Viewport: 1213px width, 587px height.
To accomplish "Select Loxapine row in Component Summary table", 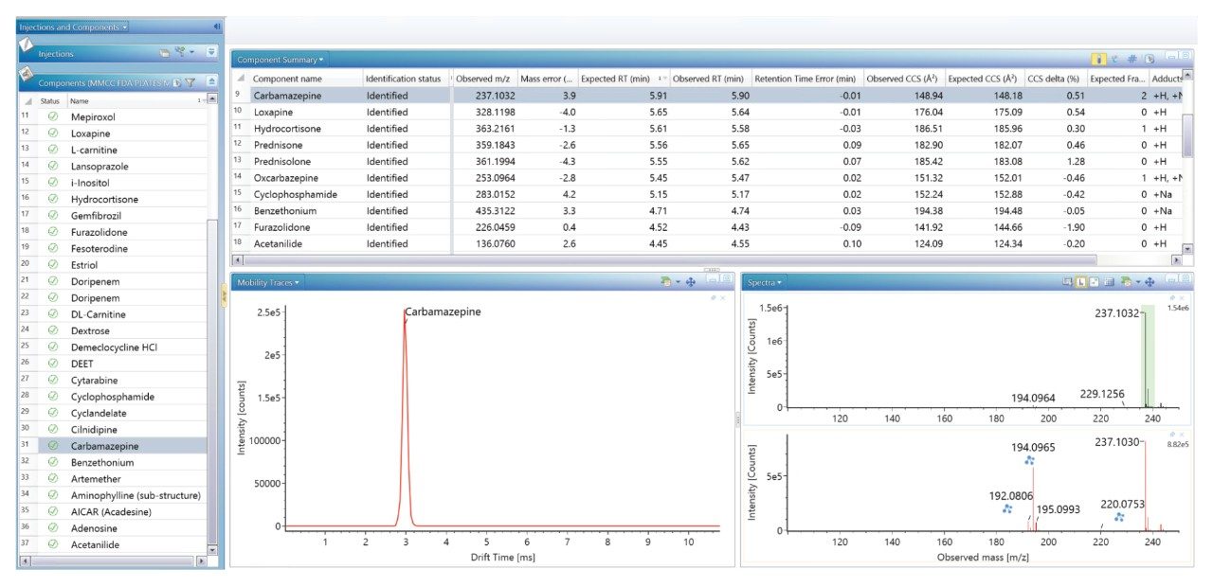I will (707, 112).
